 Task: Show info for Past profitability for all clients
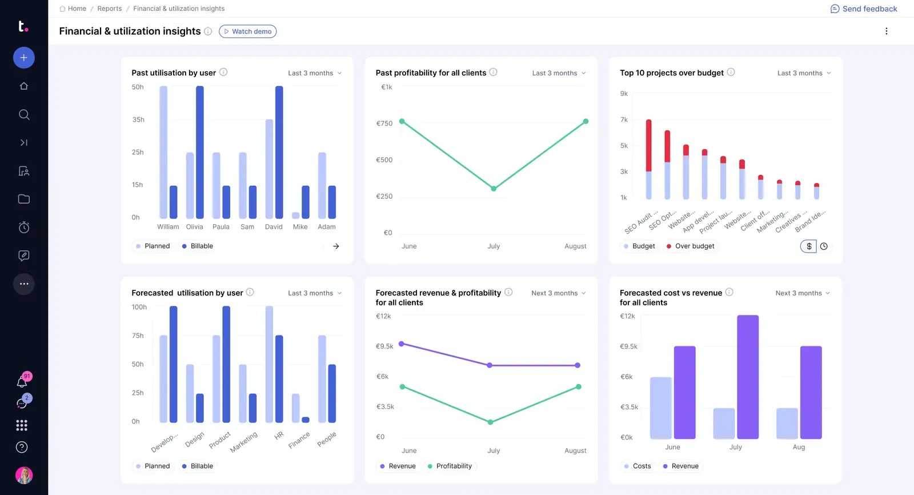coord(493,72)
